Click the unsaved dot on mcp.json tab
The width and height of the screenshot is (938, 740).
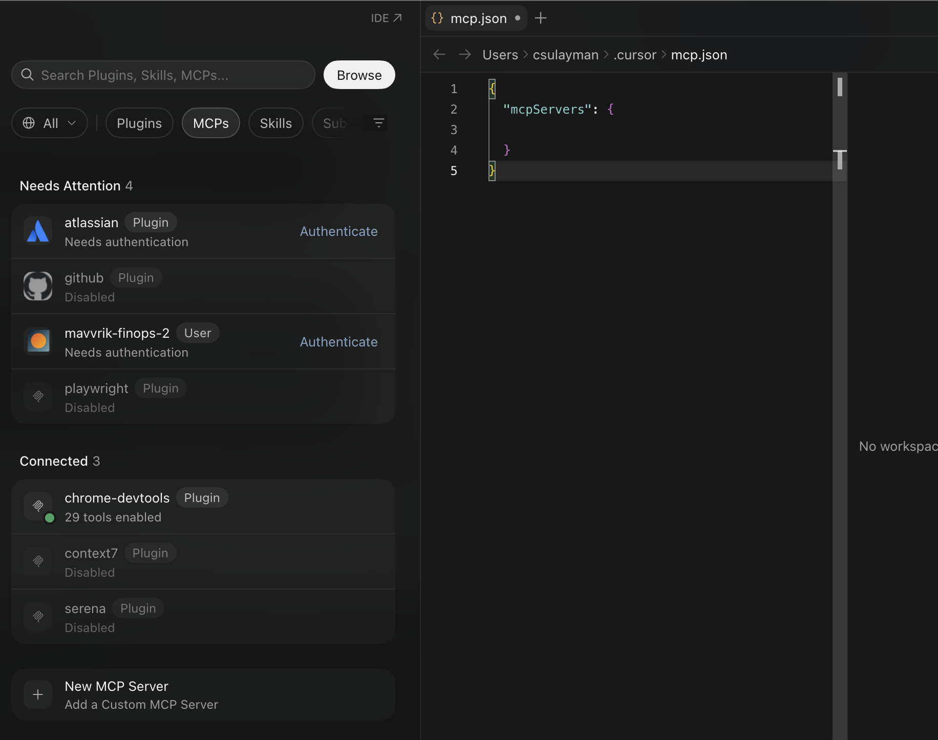click(518, 18)
